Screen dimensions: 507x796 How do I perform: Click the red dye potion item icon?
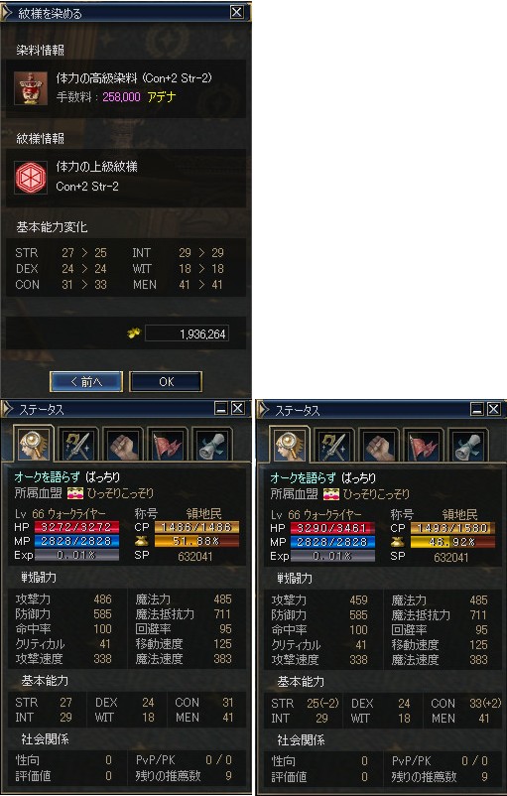[x=31, y=88]
